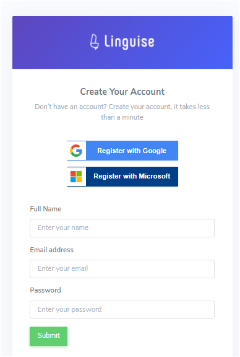Click the Linguise wordmark text
This screenshot has width=240, height=357.
point(129,42)
